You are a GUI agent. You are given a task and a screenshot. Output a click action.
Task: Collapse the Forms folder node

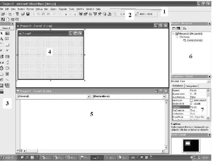(177, 37)
